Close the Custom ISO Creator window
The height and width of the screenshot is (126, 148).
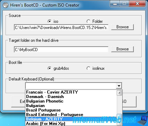137,4
